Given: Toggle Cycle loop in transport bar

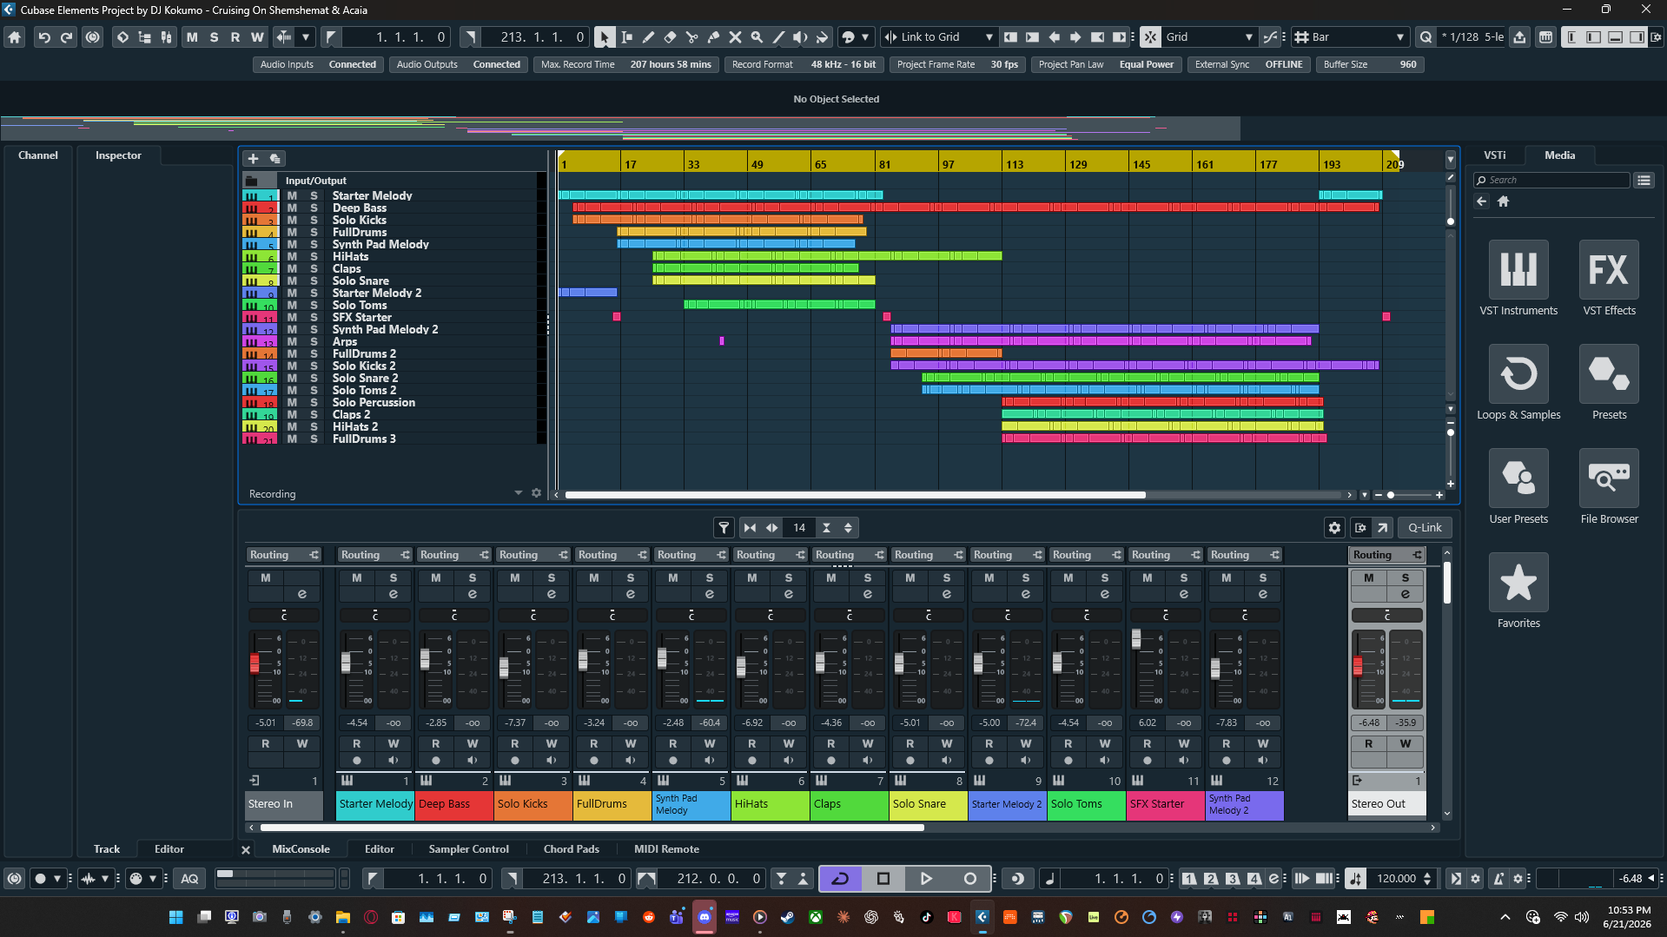Looking at the screenshot, I should (x=840, y=879).
